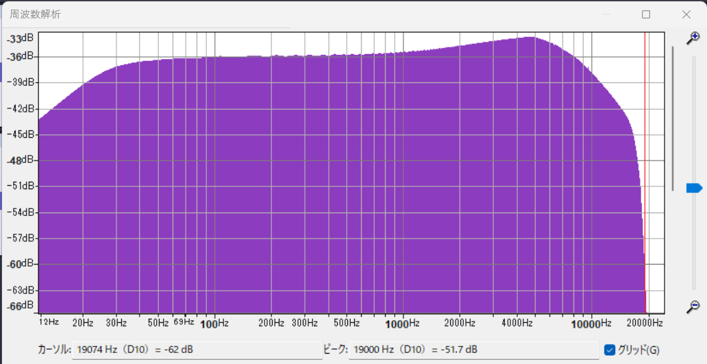Click the -33dB label on level axis
707x364 pixels.
click(20, 39)
